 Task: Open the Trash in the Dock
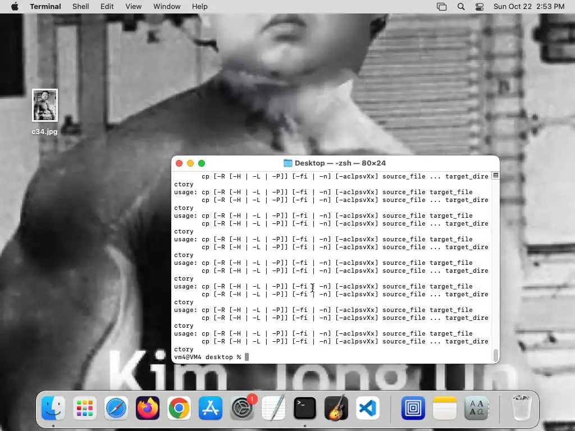tap(521, 408)
